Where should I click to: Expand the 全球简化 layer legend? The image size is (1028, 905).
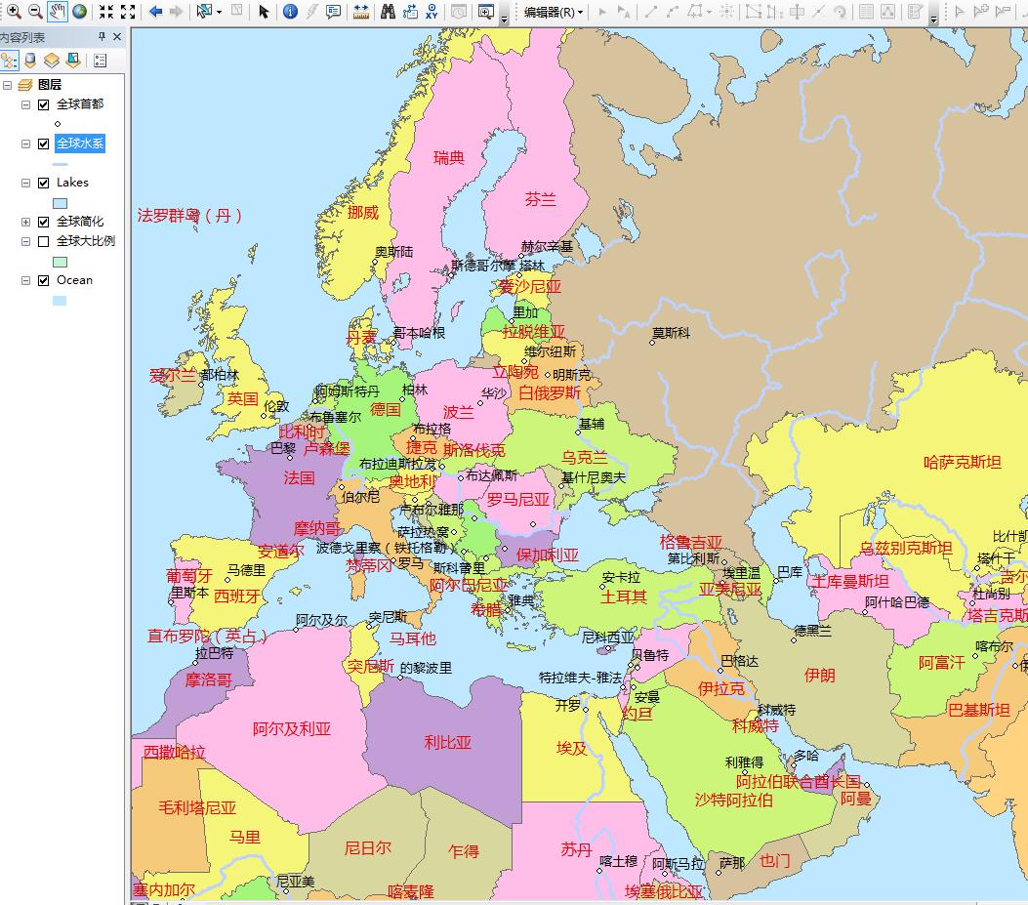click(25, 222)
